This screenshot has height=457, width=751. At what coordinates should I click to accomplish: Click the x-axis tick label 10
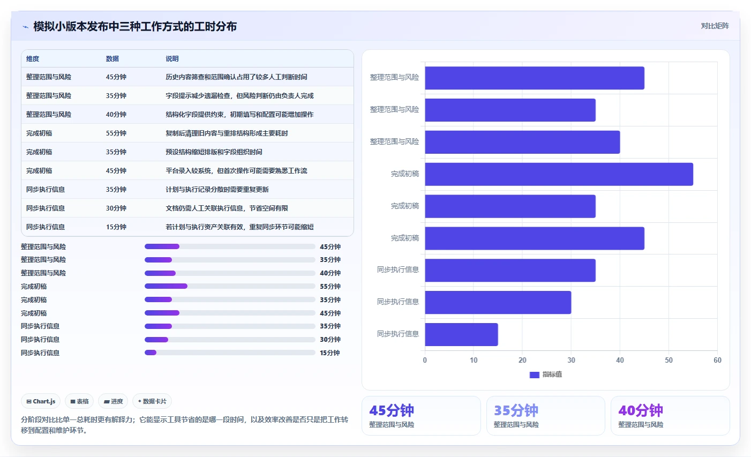(474, 360)
